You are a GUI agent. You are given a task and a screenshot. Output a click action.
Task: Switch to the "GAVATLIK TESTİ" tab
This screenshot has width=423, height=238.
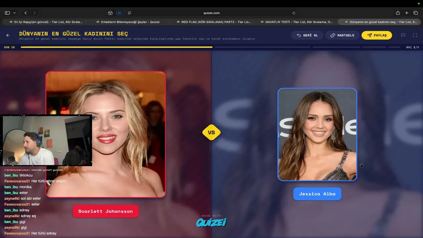(296, 22)
